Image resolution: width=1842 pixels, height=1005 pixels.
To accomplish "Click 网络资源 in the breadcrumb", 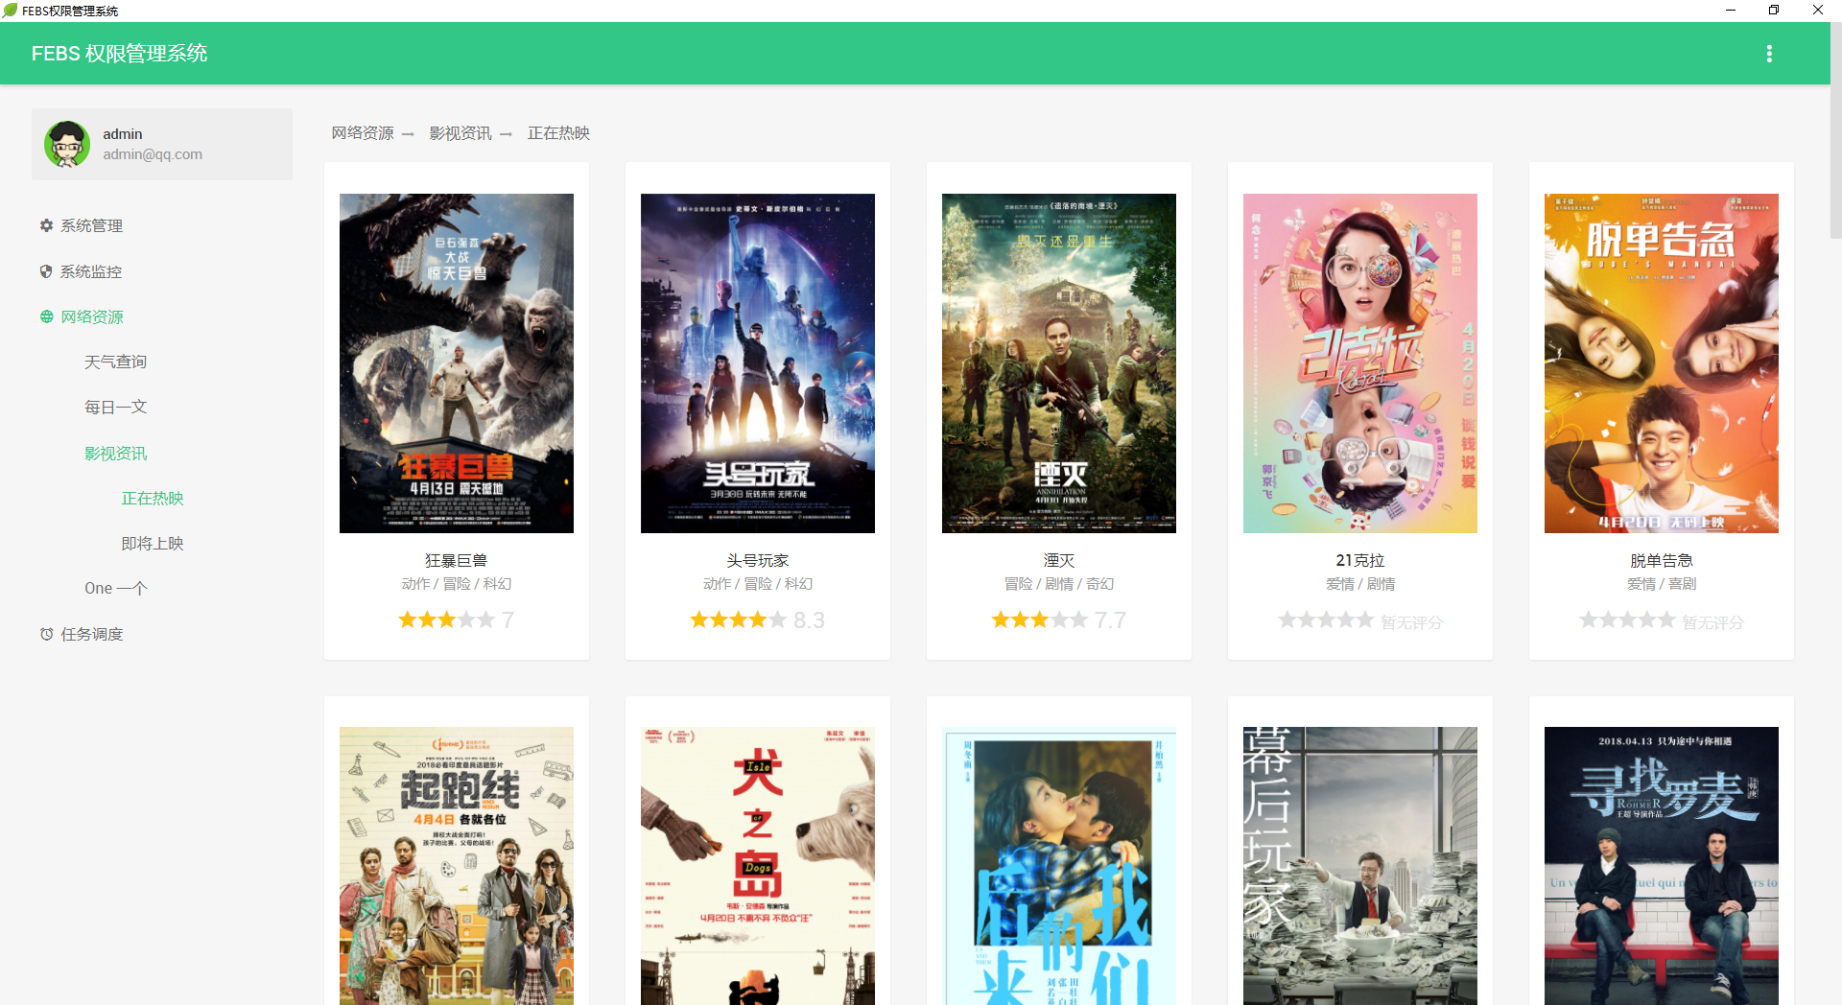I will (363, 133).
